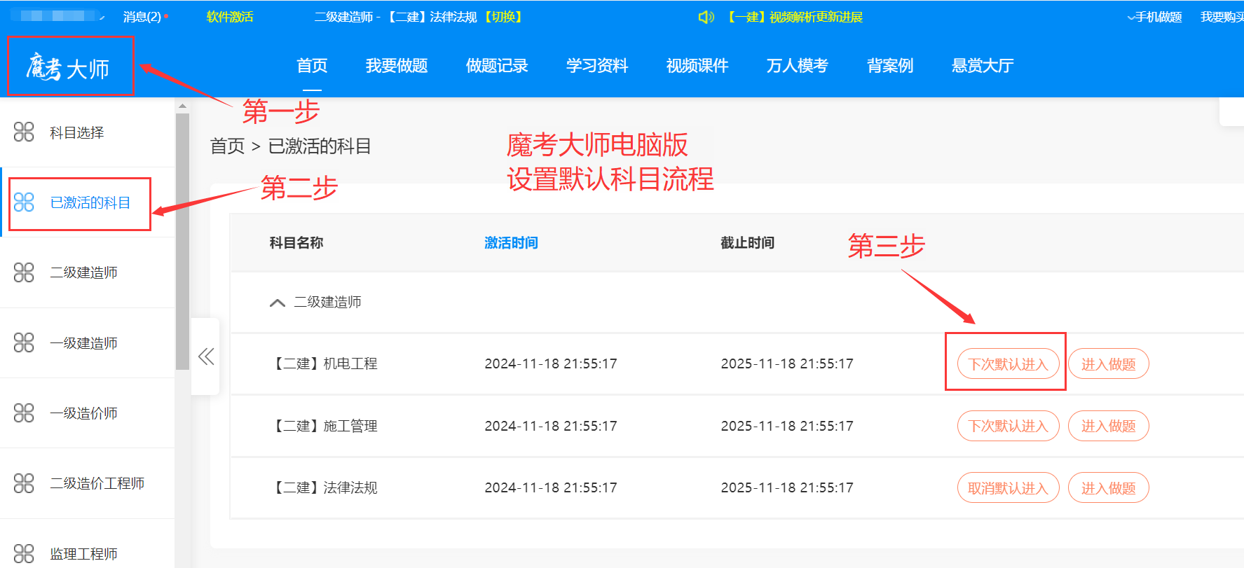Click the 魔考大师 logo

(x=68, y=68)
